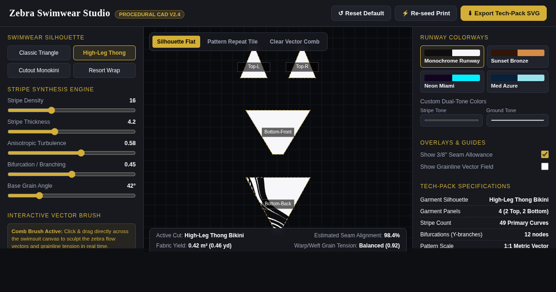Apply Neon Miami colorway
Screen dimensions: 556x292
452,82
